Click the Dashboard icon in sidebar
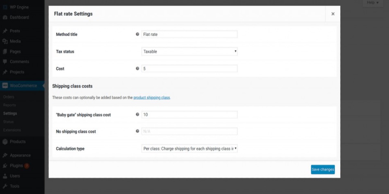 [x=5, y=17]
